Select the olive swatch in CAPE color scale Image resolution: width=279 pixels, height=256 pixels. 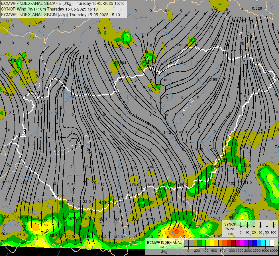[195, 243]
